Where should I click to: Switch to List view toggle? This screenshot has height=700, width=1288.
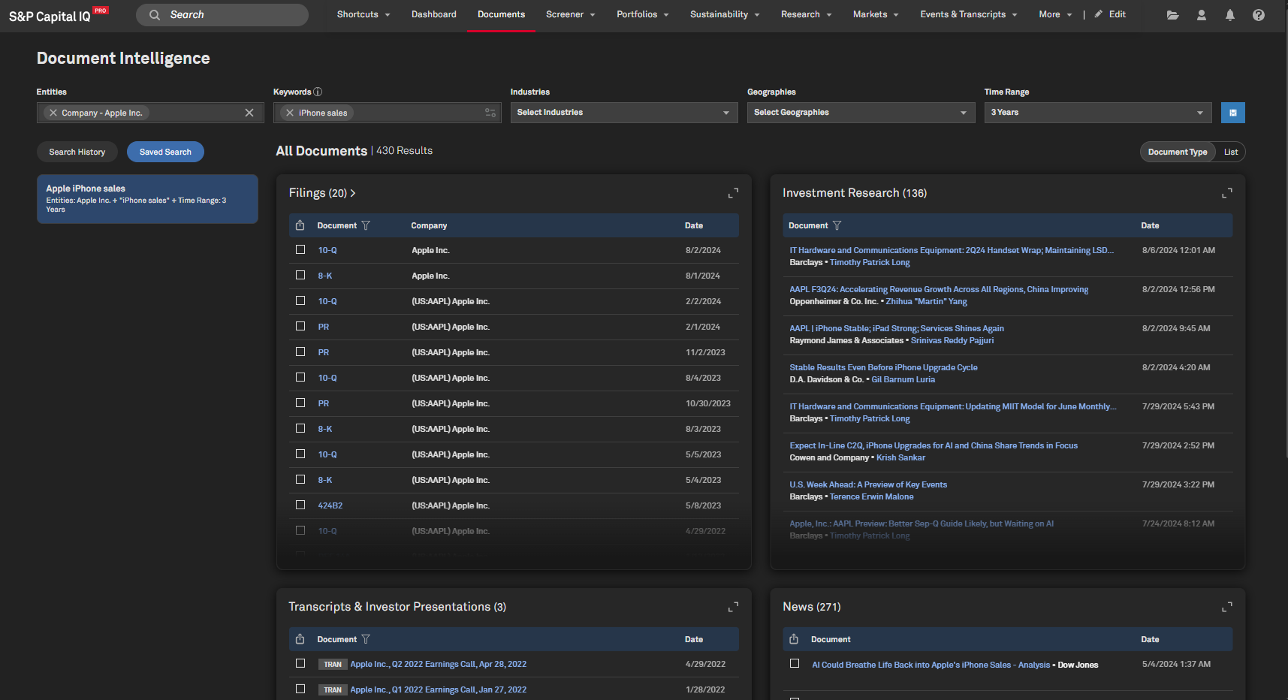click(x=1230, y=152)
